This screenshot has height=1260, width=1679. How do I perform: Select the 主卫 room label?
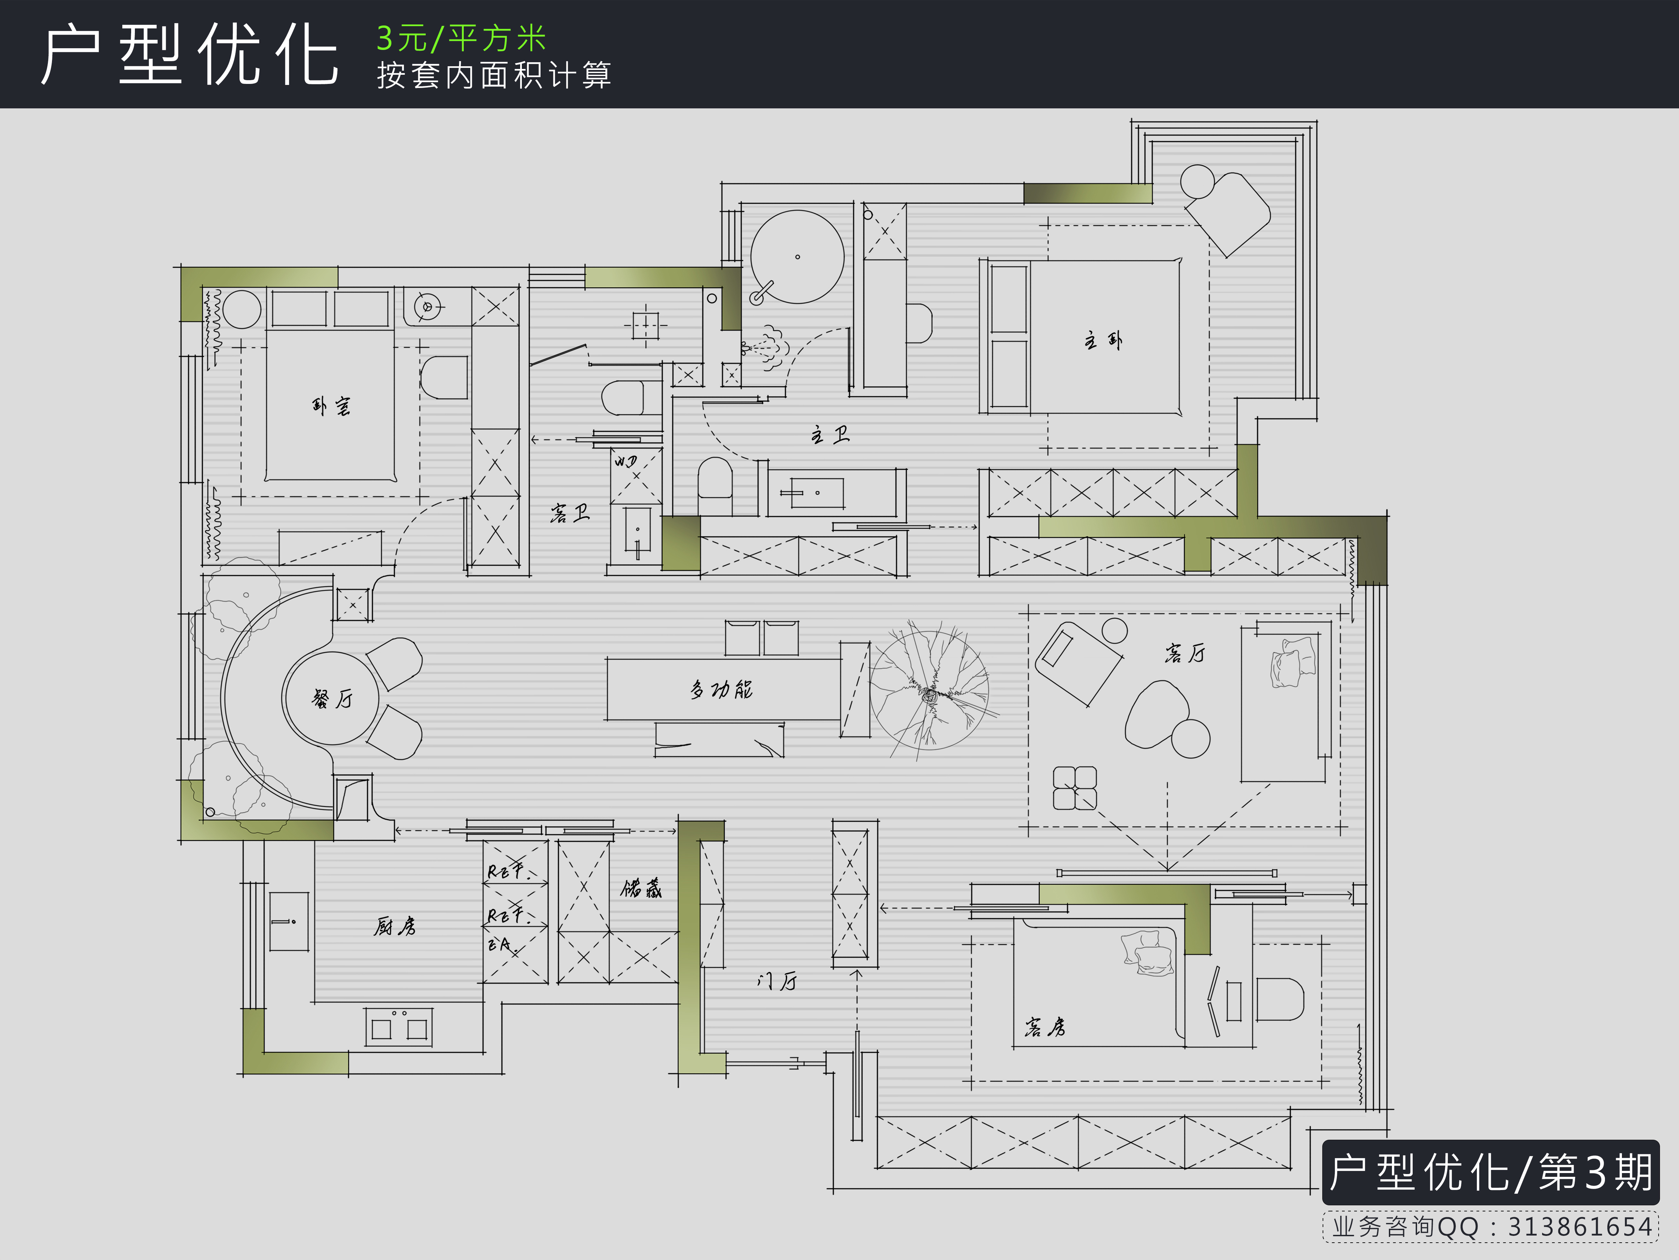pyautogui.click(x=830, y=435)
